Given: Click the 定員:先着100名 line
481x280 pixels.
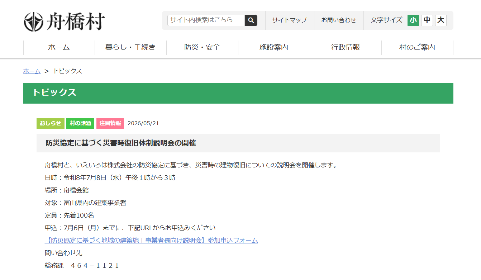Looking at the screenshot, I should pos(70,215).
